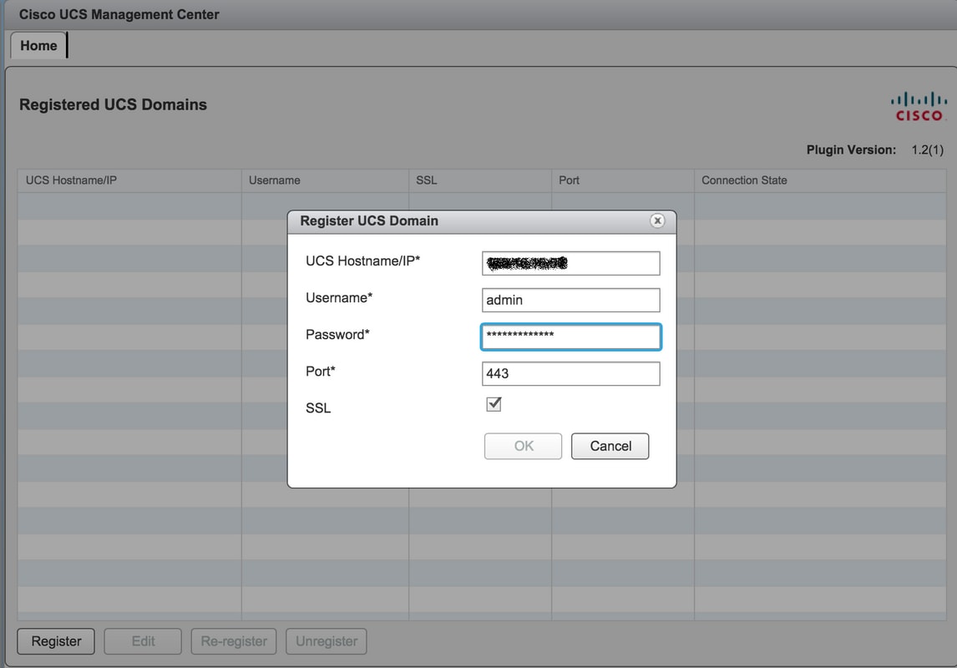
Task: Click the SSL column header
Action: pyautogui.click(x=480, y=180)
